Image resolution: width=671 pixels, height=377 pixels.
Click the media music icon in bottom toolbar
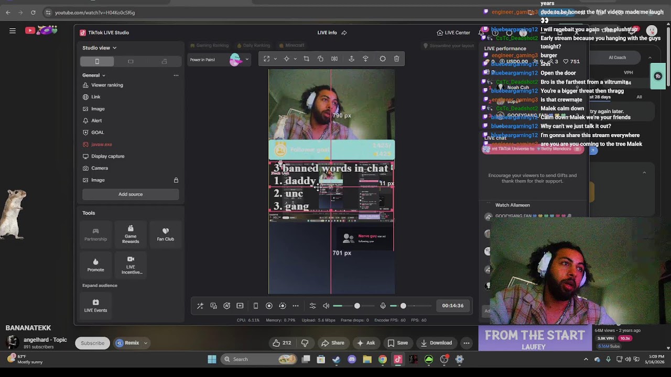coord(213,306)
